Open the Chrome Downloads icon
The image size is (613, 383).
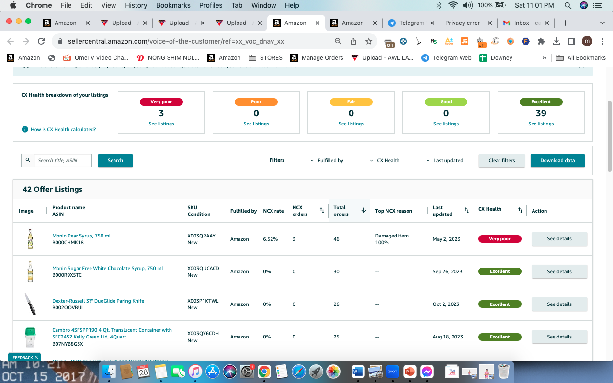pos(556,41)
